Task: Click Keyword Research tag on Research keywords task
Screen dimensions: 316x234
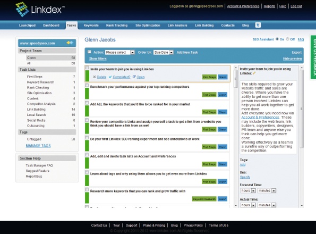Action: point(204,199)
